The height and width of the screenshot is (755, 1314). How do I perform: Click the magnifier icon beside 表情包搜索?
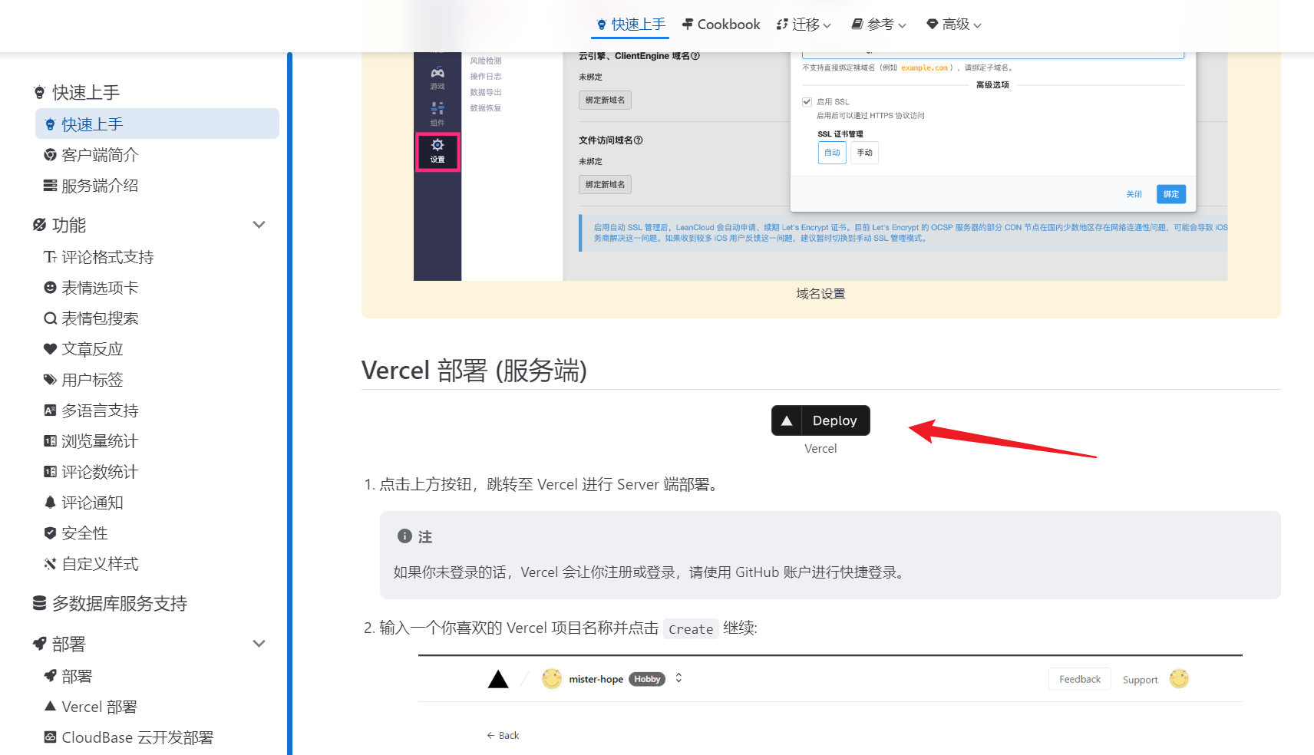(x=50, y=318)
